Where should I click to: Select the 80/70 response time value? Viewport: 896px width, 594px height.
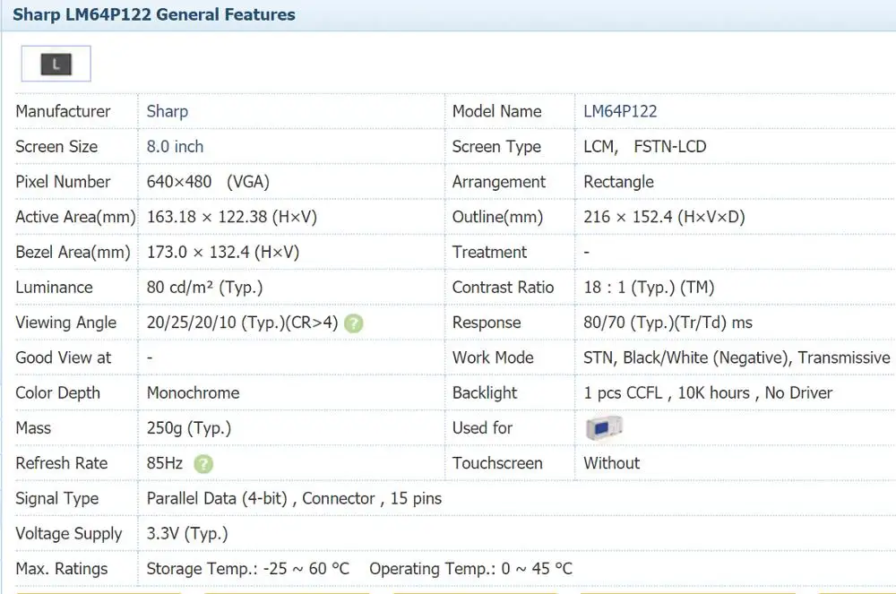pos(668,323)
